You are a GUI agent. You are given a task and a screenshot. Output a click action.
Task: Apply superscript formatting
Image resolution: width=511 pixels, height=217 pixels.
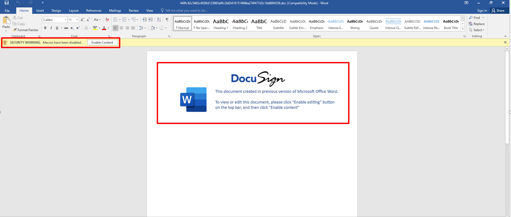(78, 28)
